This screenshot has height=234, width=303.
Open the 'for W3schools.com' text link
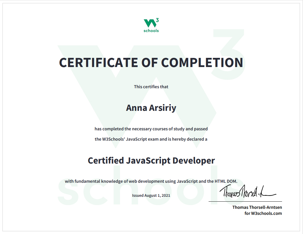click(263, 213)
